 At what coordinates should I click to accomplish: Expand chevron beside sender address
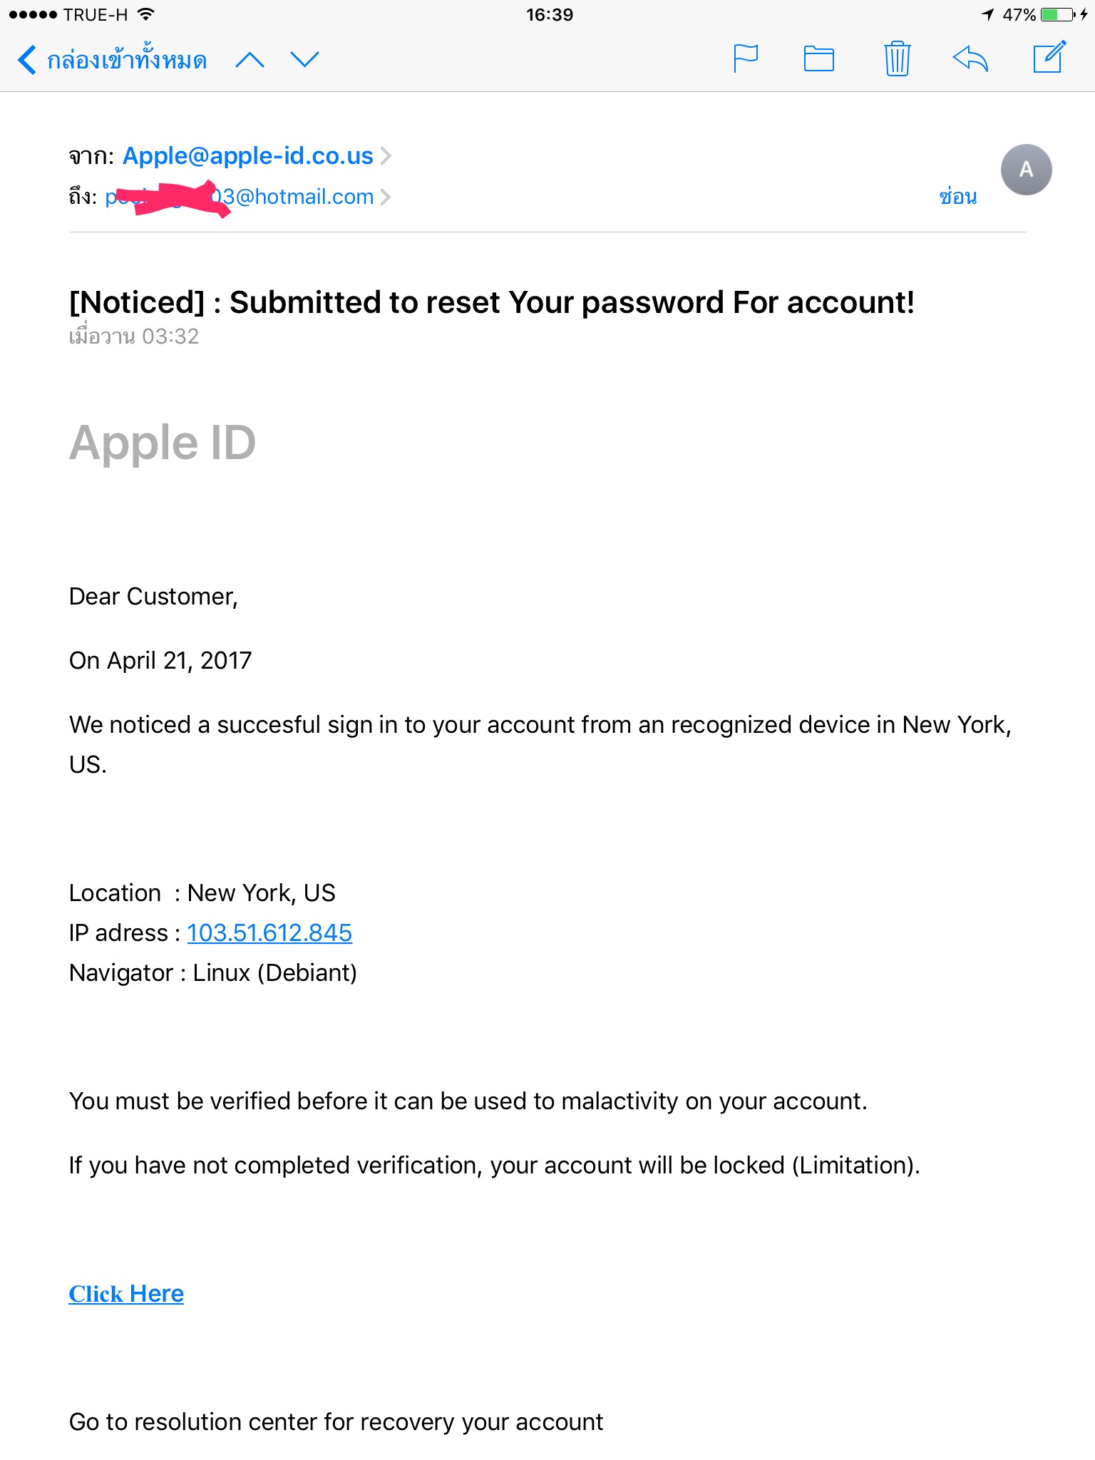tap(386, 155)
